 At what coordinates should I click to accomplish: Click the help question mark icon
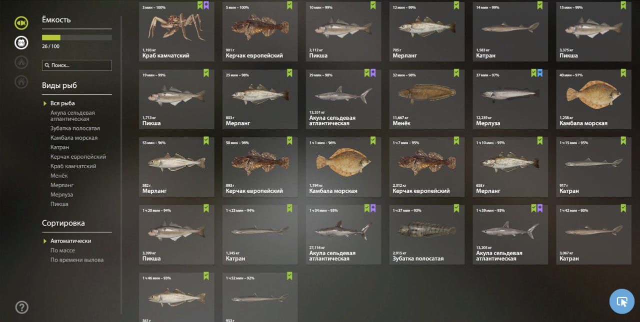[x=21, y=307]
